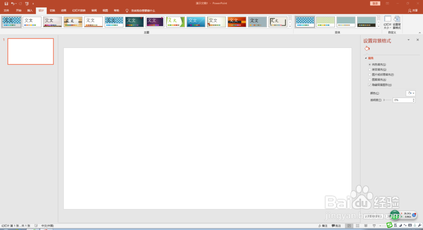
Task: Switch to Normal view icon
Action: (349, 226)
